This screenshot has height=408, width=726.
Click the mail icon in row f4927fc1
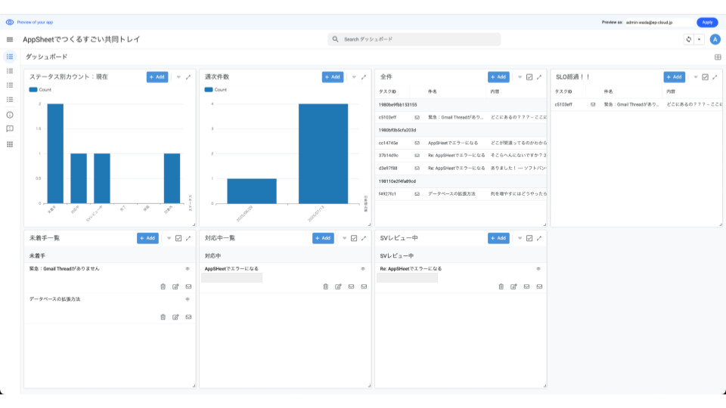pos(417,194)
